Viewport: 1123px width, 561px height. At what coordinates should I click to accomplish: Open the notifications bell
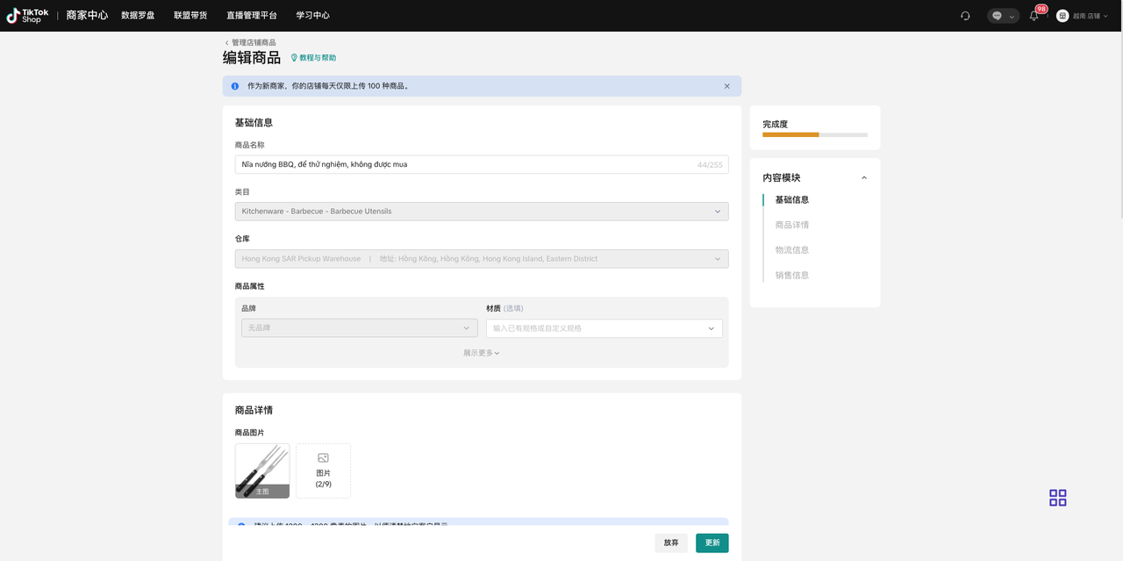pyautogui.click(x=1034, y=16)
